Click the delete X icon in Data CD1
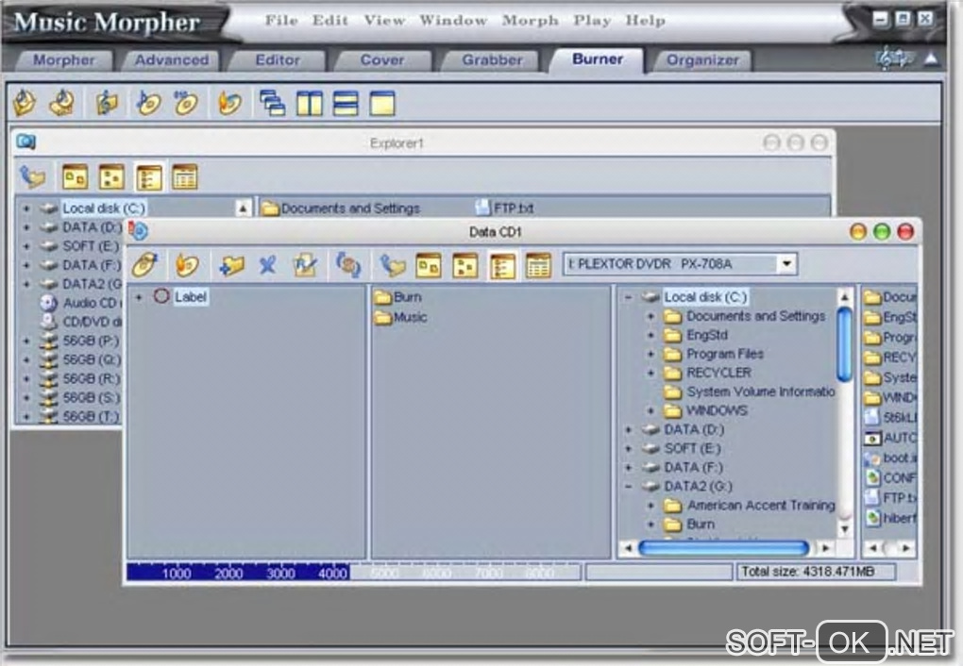 pos(268,265)
